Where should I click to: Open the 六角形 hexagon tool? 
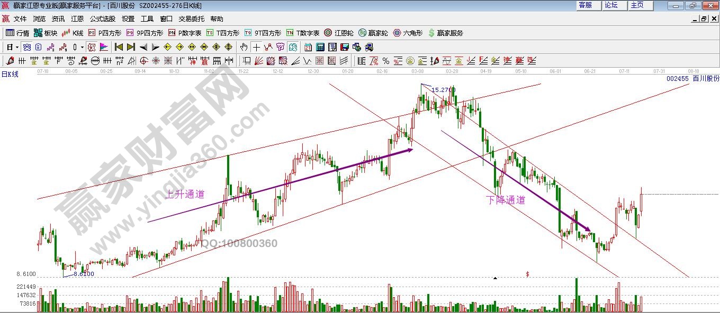408,33
